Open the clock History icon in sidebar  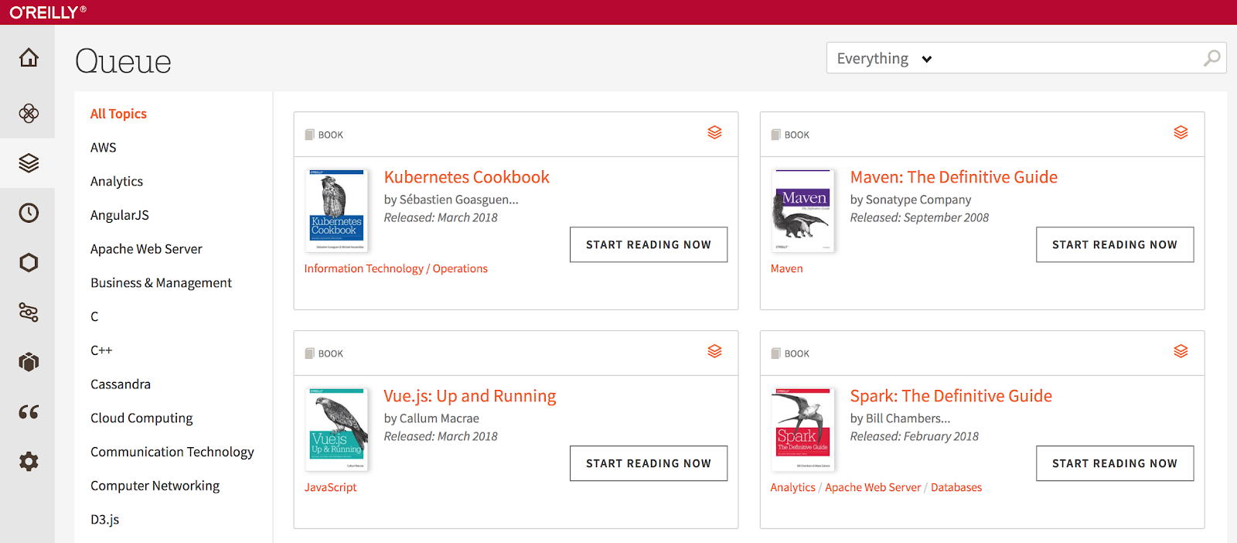pyautogui.click(x=29, y=213)
